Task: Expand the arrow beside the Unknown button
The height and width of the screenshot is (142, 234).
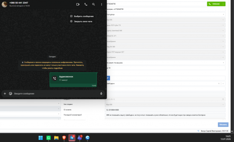Action: tap(223, 4)
